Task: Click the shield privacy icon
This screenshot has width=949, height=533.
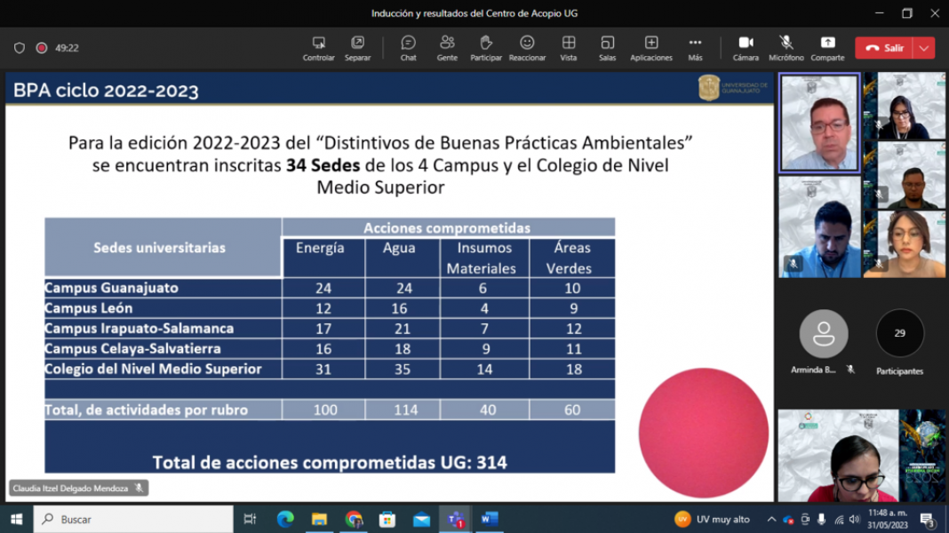Action: coord(20,48)
